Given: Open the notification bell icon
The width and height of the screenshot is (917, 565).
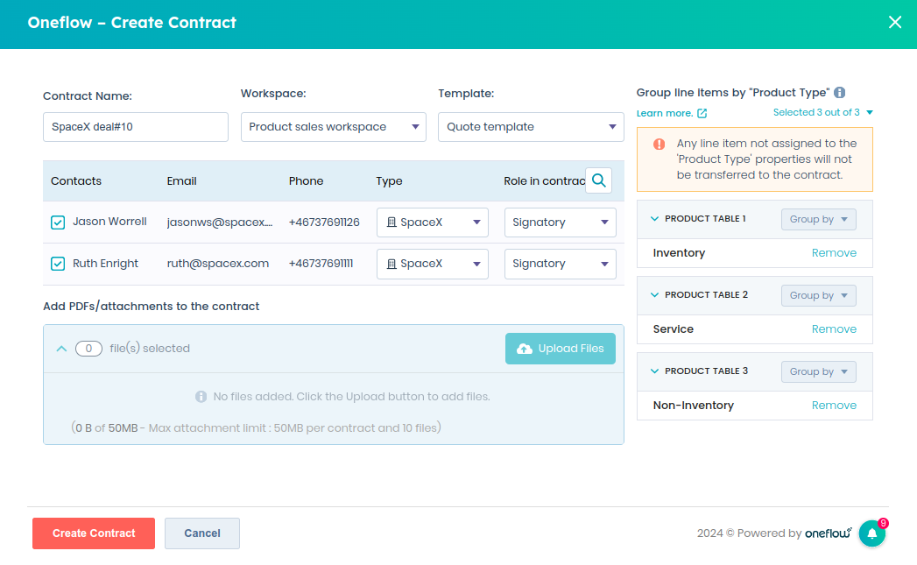Looking at the screenshot, I should (x=872, y=533).
